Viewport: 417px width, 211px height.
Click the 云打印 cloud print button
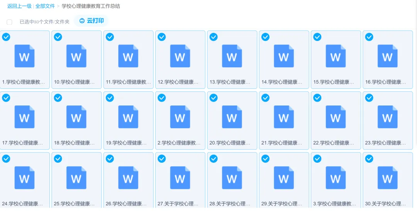(91, 21)
